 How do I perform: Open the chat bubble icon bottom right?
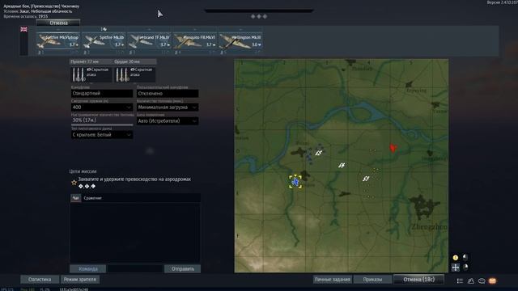[482, 280]
